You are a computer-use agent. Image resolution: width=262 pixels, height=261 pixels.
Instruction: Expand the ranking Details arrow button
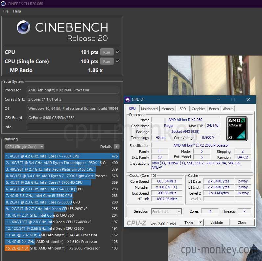[117, 147]
